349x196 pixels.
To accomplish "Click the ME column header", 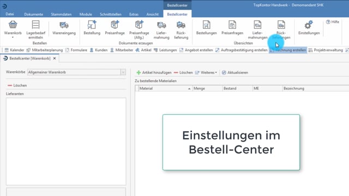I will [267, 88].
